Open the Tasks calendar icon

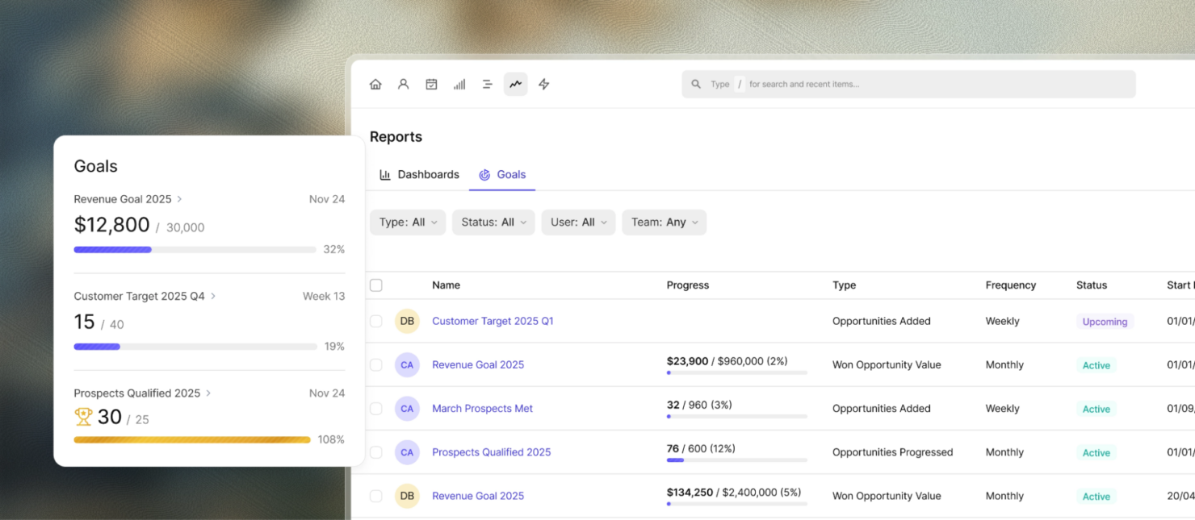click(x=431, y=83)
